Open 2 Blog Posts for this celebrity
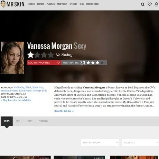The height and width of the screenshot is (159, 159). 16,100
